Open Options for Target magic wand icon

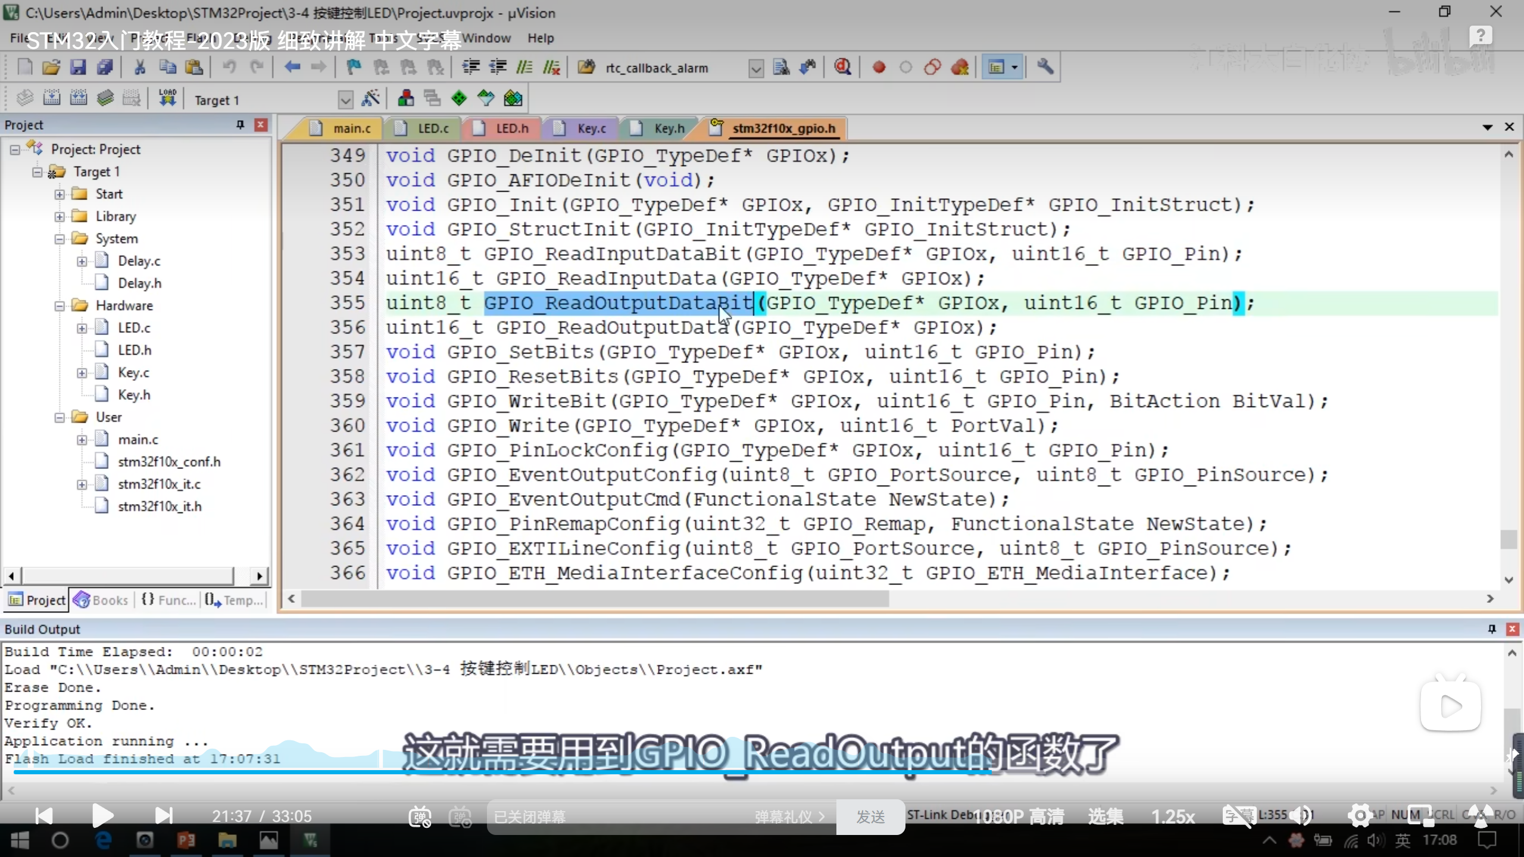370,98
